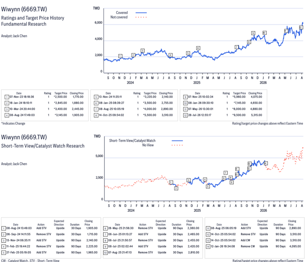Click marker 14 on the Short-Term View chart
This screenshot has height=262, width=305.
pos(266,163)
